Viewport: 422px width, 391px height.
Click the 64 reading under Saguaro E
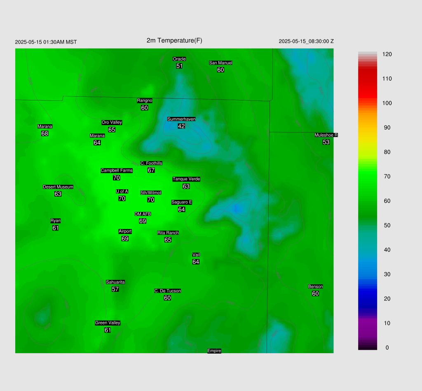(182, 209)
